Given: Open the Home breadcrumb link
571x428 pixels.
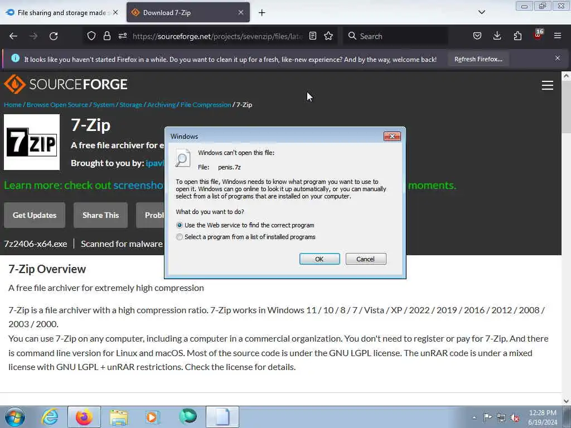Looking at the screenshot, I should [x=13, y=105].
